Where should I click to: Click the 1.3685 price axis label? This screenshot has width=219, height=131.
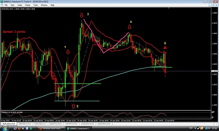214,13
